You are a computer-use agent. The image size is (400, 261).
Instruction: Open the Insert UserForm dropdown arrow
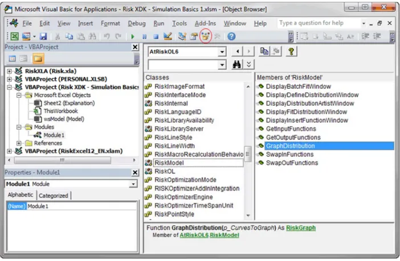[x=34, y=36]
